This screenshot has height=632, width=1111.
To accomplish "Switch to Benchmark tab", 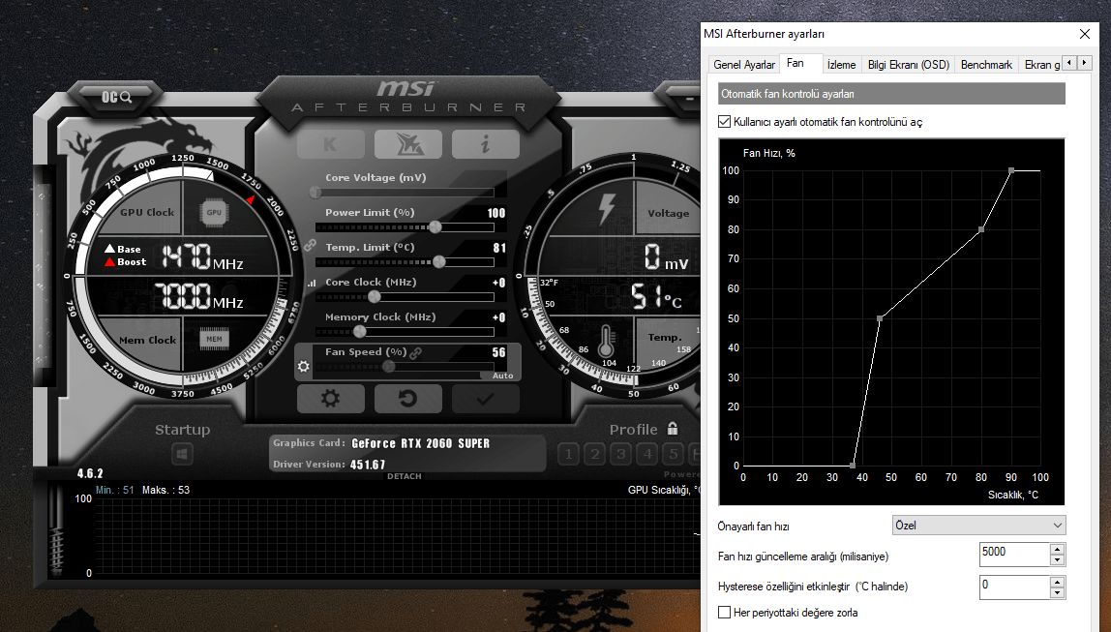I will (x=986, y=65).
